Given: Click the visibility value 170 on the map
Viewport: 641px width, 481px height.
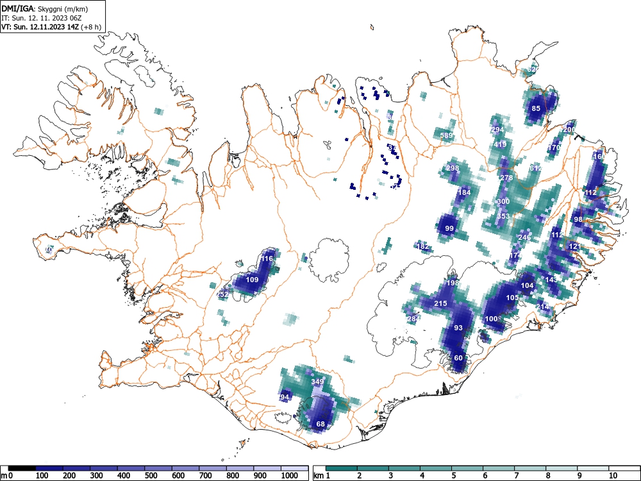Looking at the screenshot, I should click(554, 148).
